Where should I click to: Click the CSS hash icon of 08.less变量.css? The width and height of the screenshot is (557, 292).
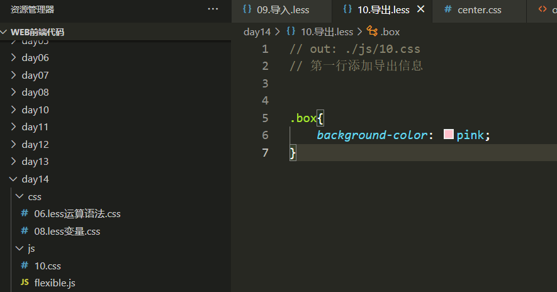[x=25, y=231]
